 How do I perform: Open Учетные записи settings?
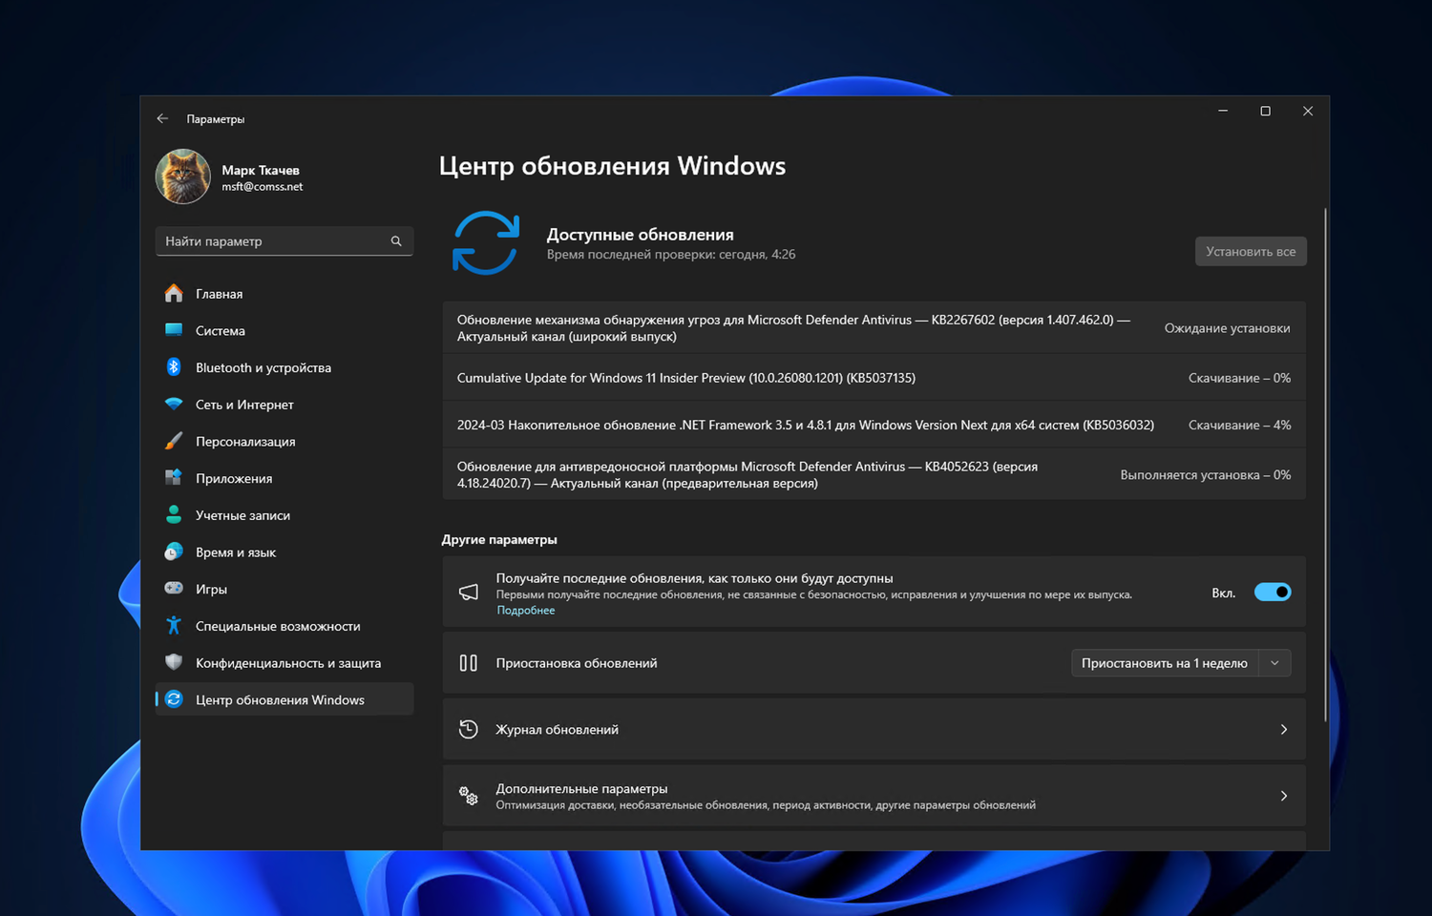[284, 514]
